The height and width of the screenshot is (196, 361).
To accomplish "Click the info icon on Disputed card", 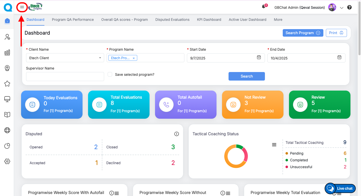I will pyautogui.click(x=177, y=134).
